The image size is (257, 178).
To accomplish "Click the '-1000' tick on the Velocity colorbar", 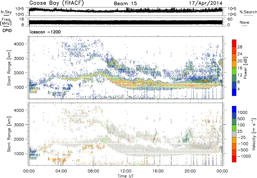I will point(244,156).
